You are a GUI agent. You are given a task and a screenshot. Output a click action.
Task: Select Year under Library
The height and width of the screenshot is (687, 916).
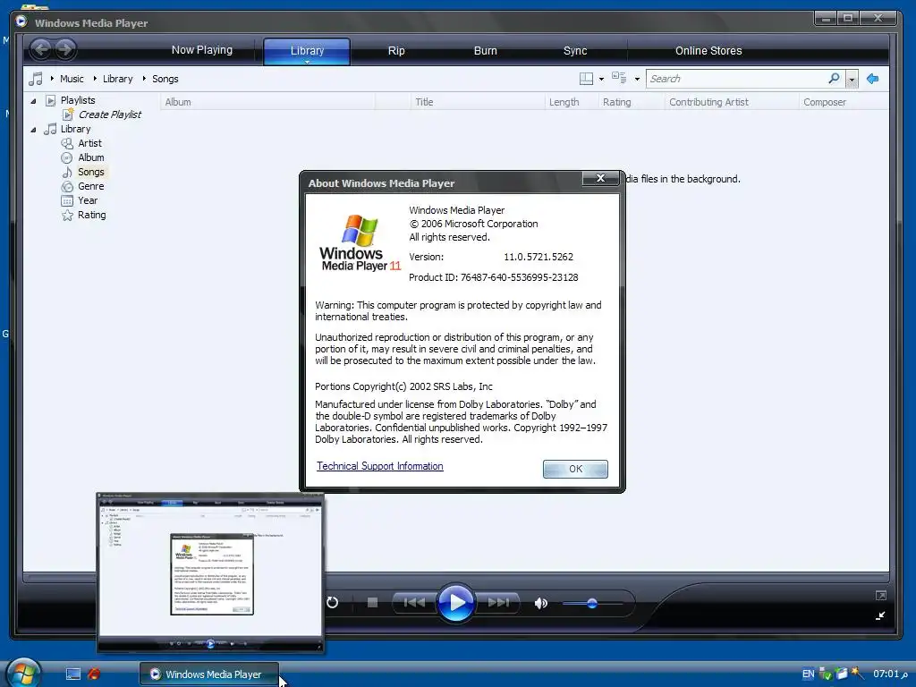(x=88, y=200)
